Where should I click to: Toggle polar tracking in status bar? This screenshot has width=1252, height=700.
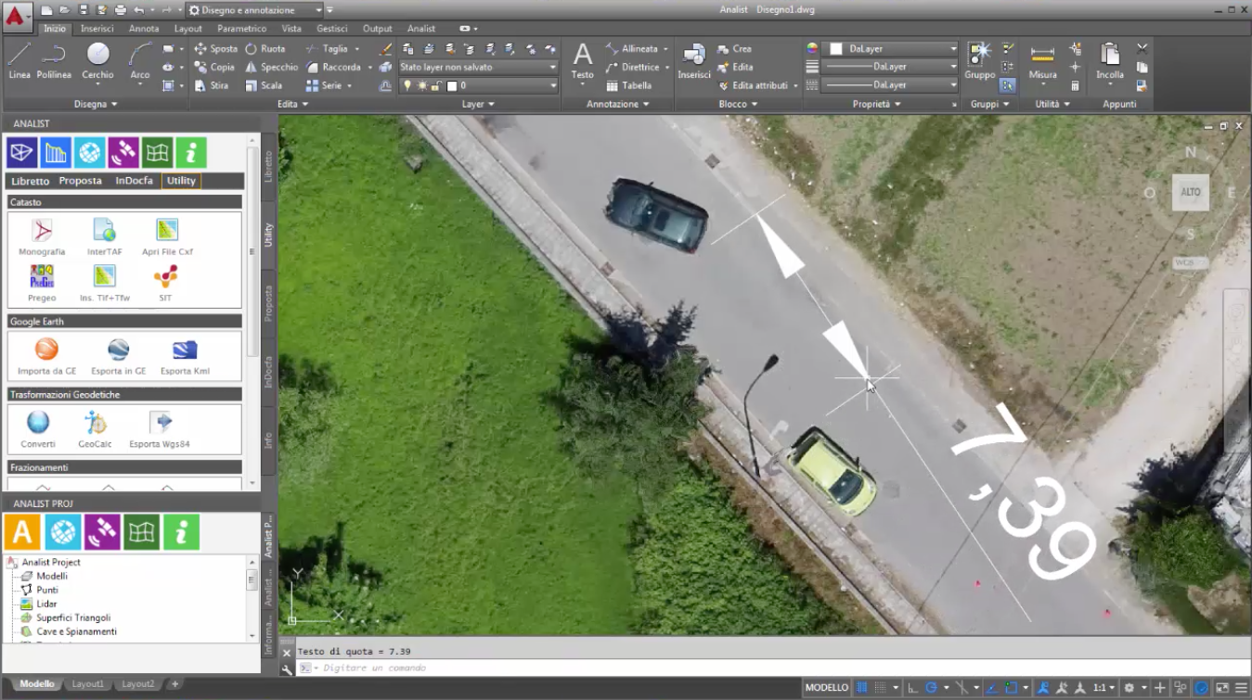coord(932,688)
